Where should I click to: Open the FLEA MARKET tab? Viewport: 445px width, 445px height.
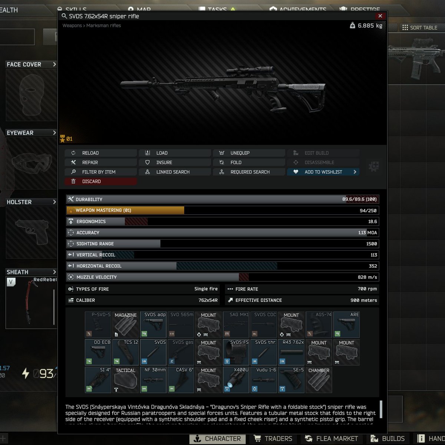[x=331, y=439]
